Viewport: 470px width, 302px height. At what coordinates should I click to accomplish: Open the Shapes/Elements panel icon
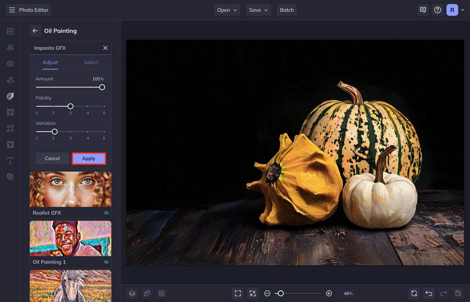10,128
